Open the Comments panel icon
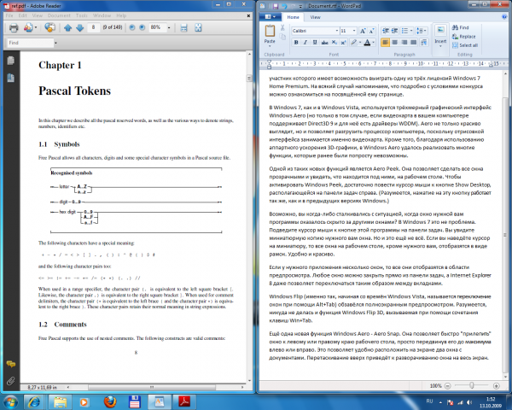Screen dimensions: 512x410 point(10,364)
